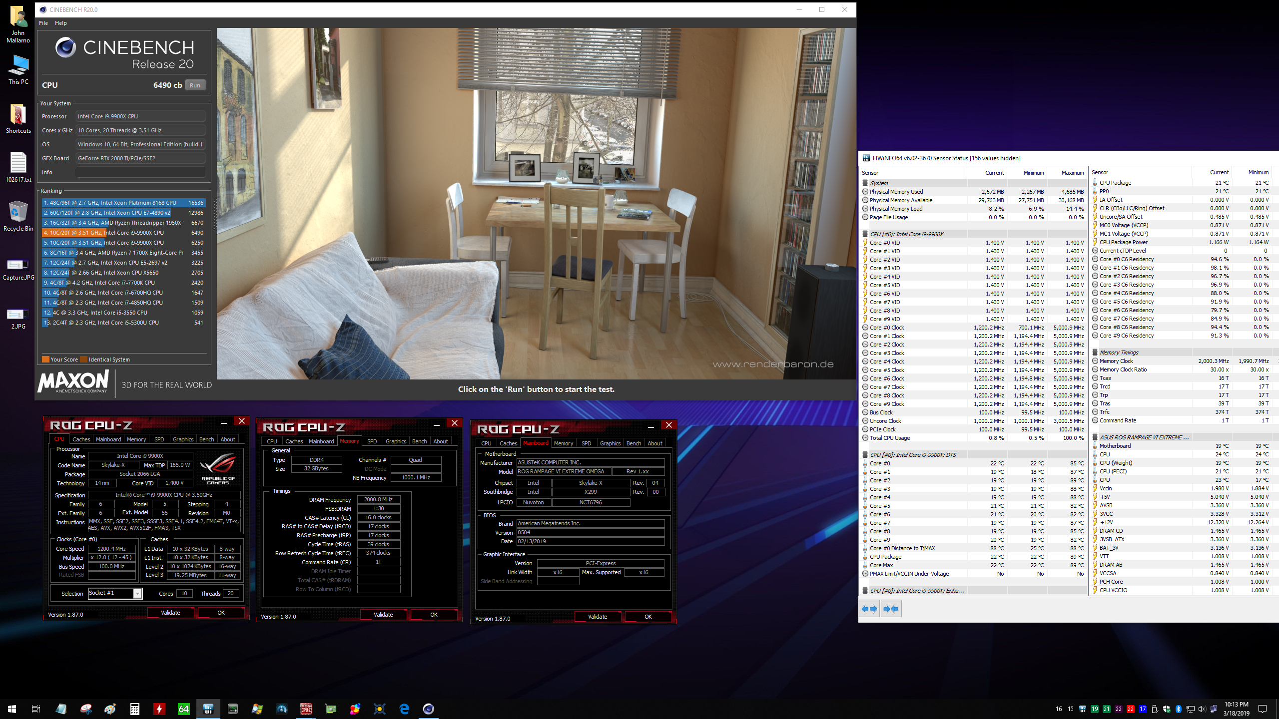Select Memory Clock sensor row
This screenshot has height=719, width=1279.
1184,361
